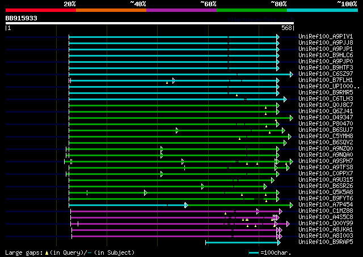Click the cyan arrowhead on A7P454 alignment
Image resolution: width=363 pixels, height=257 pixels.
(187, 205)
